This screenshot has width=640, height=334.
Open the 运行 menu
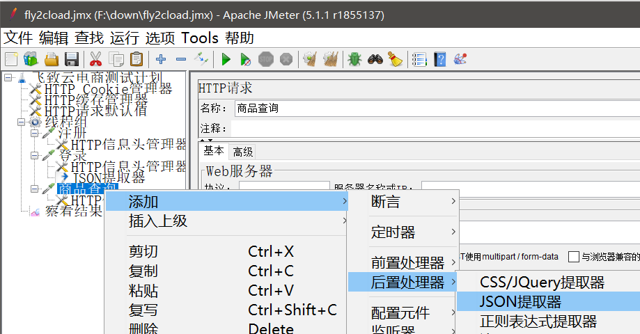[x=125, y=38]
